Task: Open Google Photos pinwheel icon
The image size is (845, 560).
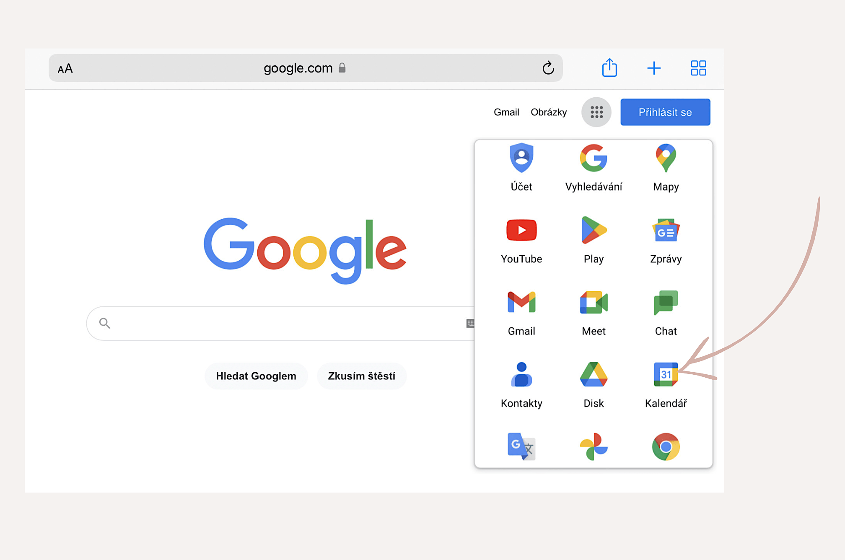Action: tap(594, 446)
